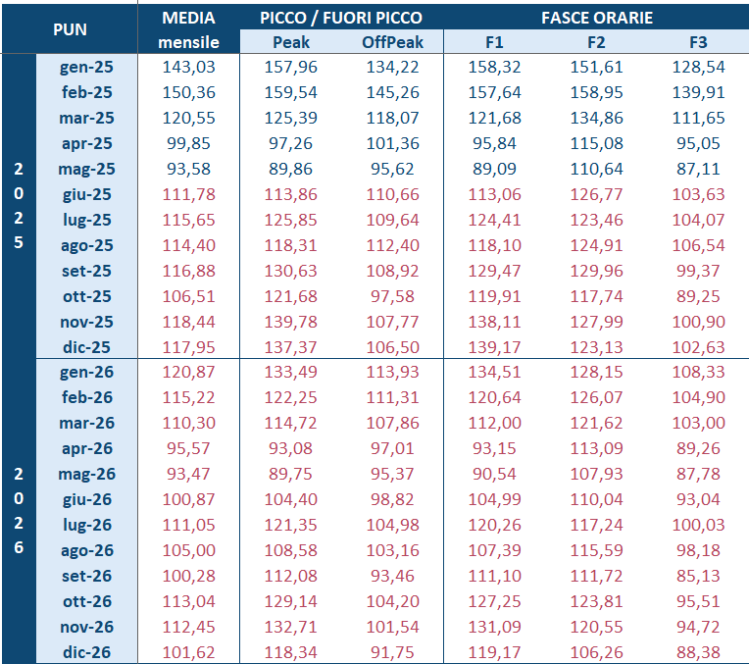Viewport: 749px width, 664px height.
Task: Select the MEDIA mensile column header
Action: coord(188,29)
